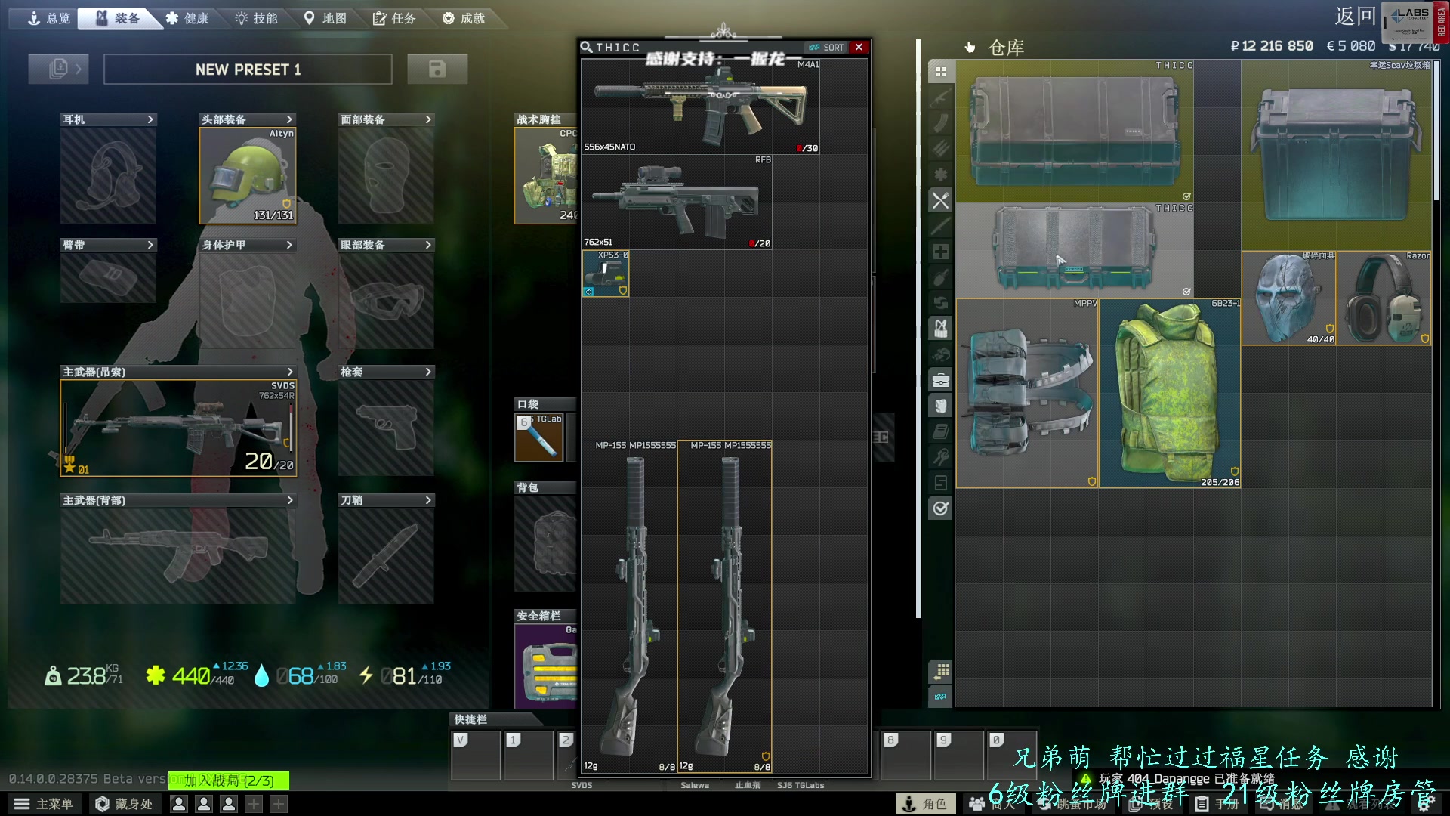Filter stash by info items book icon

(940, 431)
